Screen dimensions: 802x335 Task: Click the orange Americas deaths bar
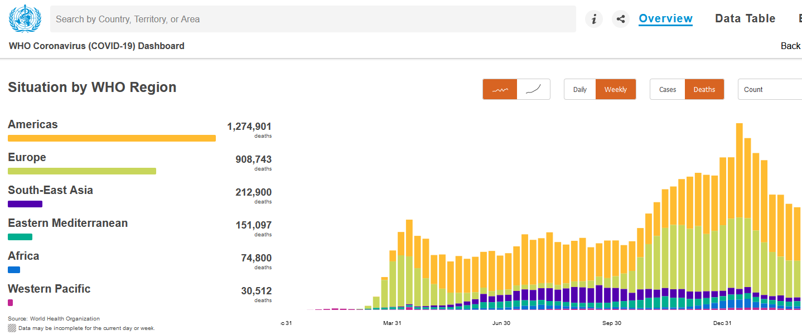(x=112, y=138)
